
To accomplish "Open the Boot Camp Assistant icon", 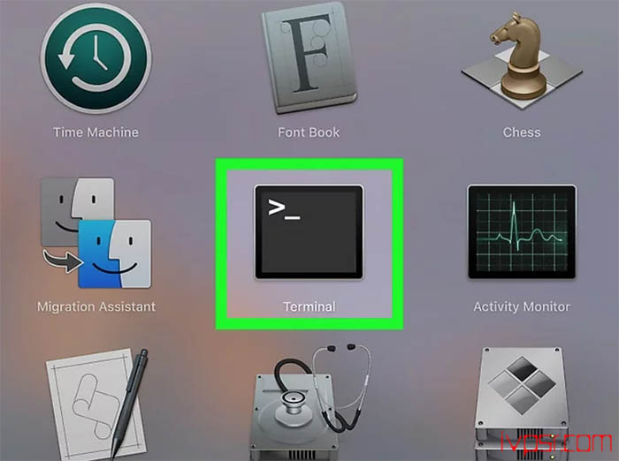I will point(522,403).
